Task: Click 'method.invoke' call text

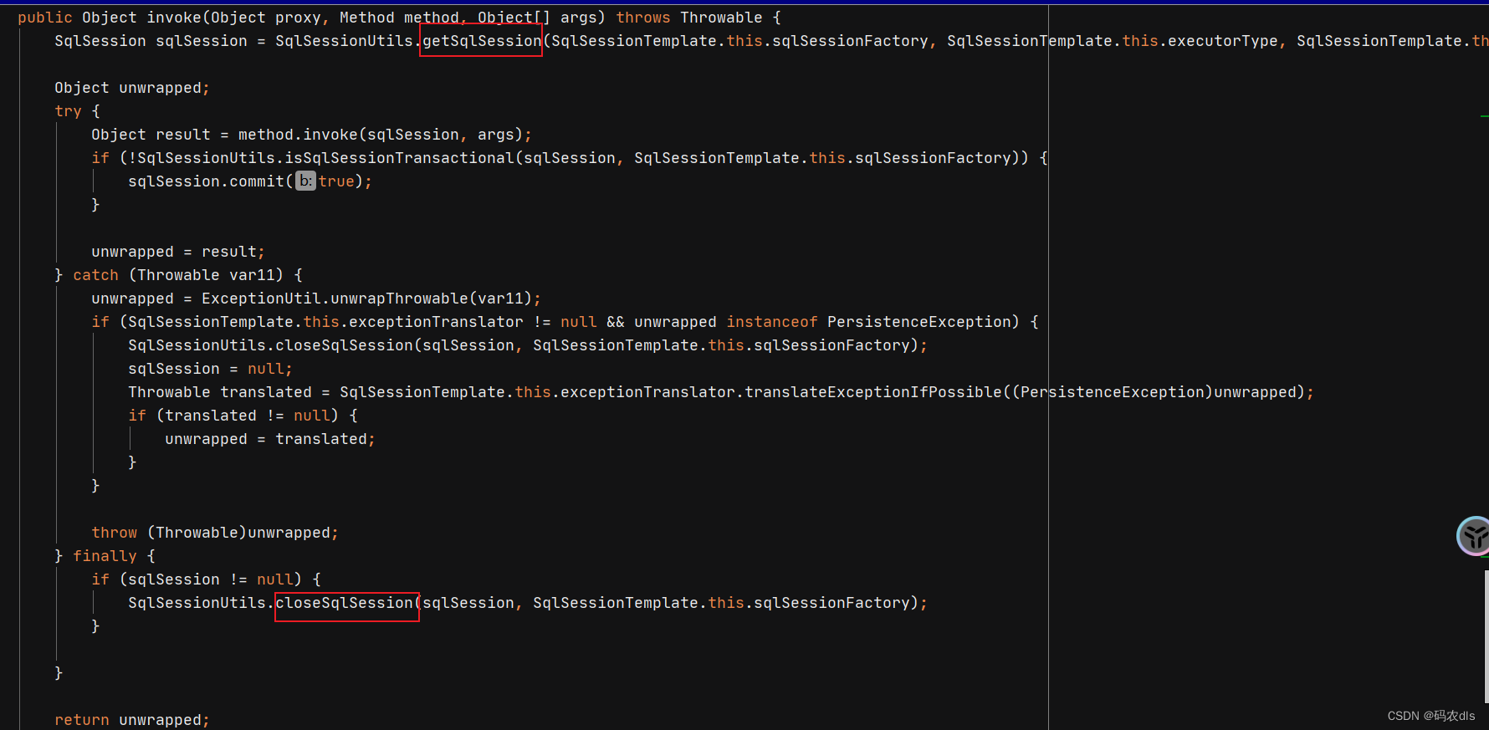Action: [x=298, y=135]
